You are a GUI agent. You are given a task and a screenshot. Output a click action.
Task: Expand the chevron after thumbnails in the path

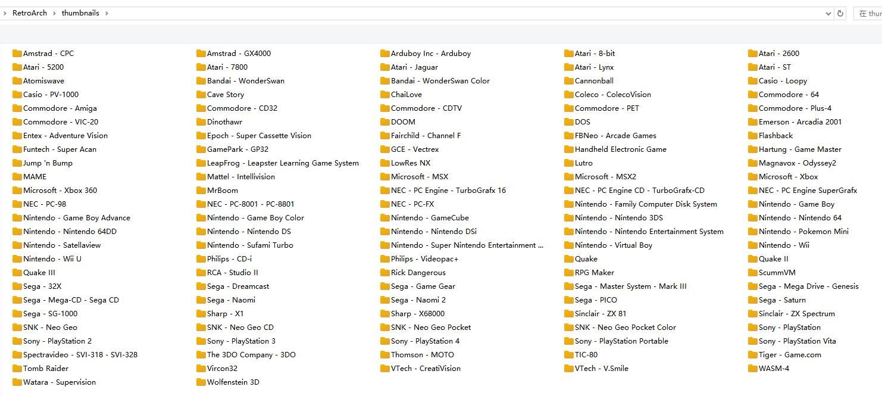[107, 13]
